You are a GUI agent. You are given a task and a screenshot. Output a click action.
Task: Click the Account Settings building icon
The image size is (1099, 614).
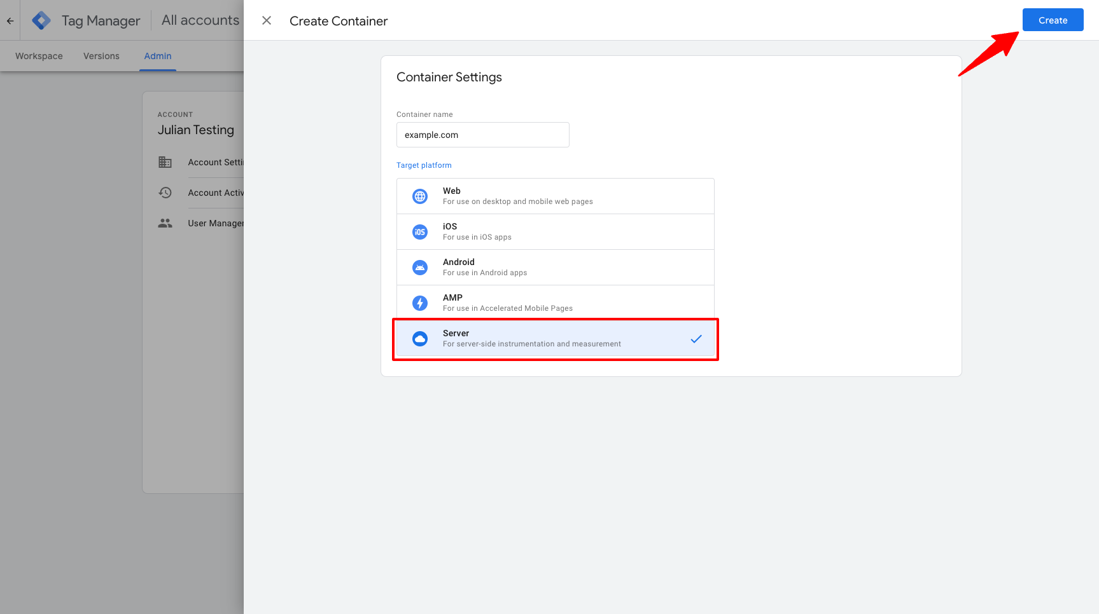165,162
